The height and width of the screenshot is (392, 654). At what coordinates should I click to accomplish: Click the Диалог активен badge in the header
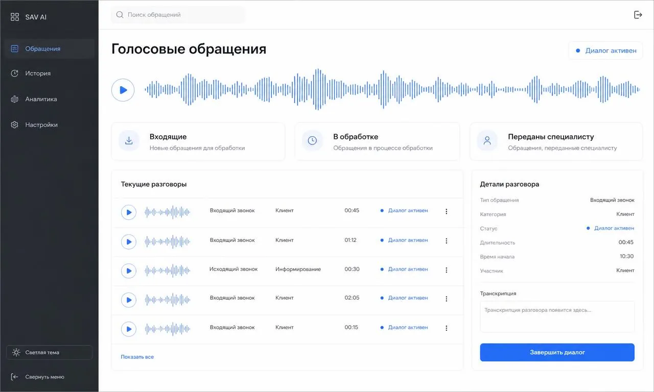(605, 51)
